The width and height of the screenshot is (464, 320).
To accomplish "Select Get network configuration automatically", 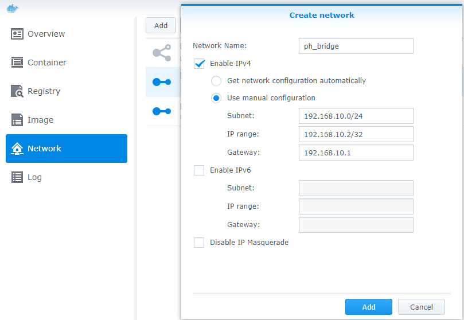I will (216, 81).
